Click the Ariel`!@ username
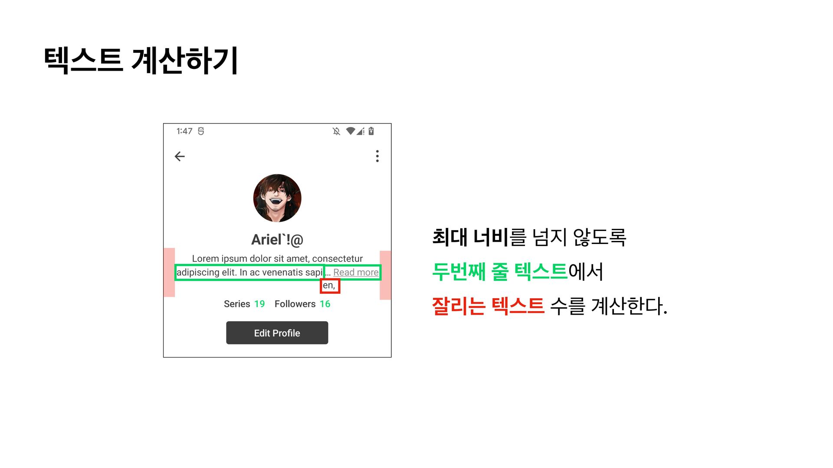Image resolution: width=833 pixels, height=468 pixels. (277, 240)
